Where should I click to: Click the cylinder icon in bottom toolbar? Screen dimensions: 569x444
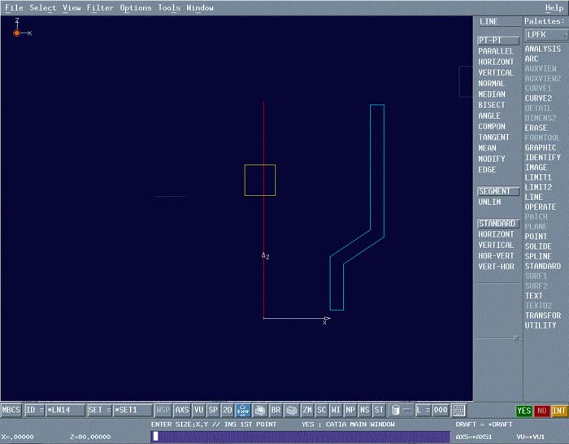(x=396, y=410)
